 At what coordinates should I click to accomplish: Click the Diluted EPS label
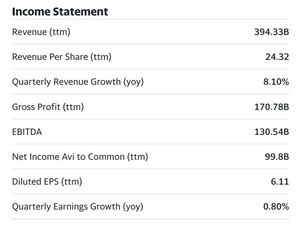point(47,182)
